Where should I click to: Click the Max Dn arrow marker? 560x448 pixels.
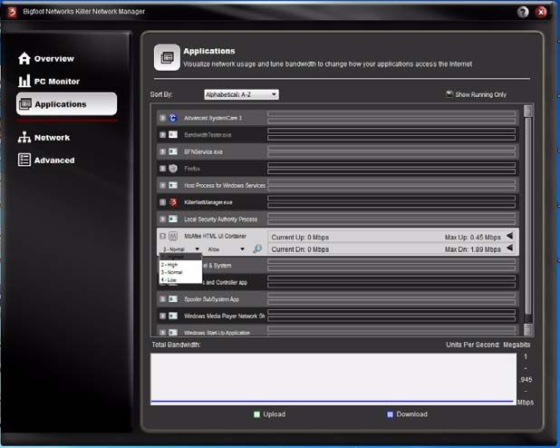click(x=510, y=248)
